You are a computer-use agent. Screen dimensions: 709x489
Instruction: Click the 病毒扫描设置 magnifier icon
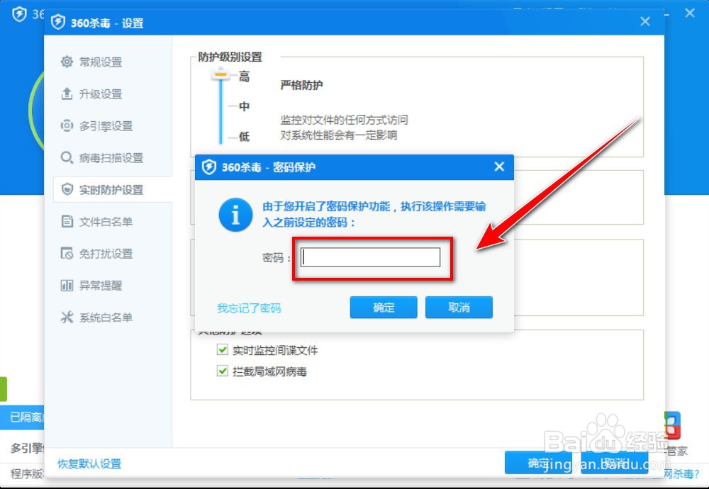[67, 157]
